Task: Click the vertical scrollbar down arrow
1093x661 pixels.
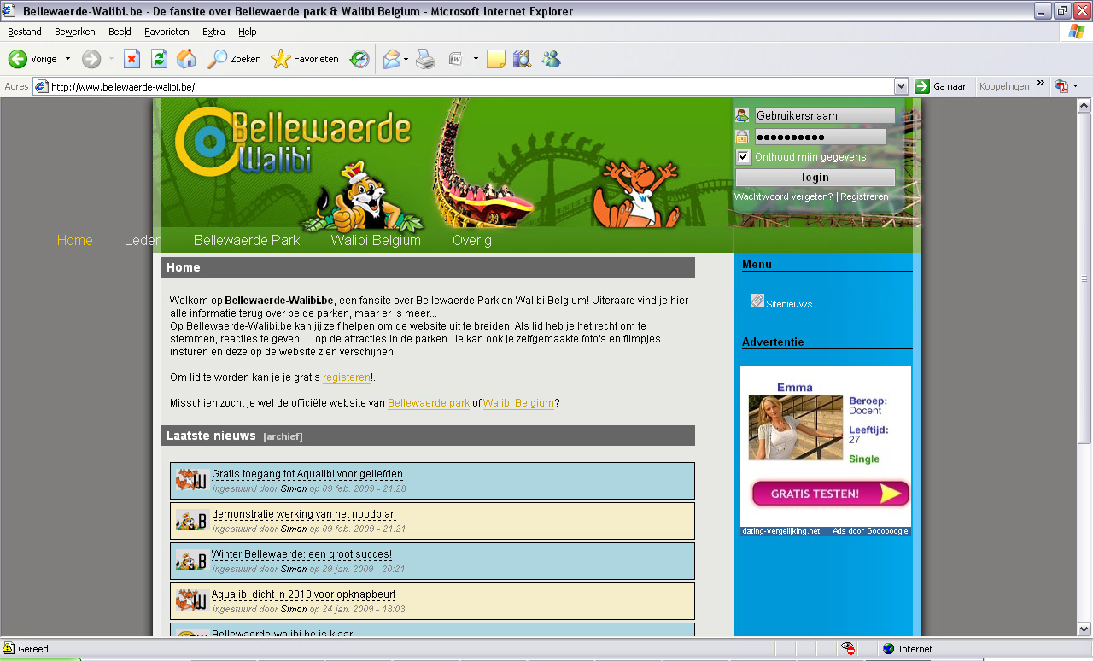Action: 1084,629
